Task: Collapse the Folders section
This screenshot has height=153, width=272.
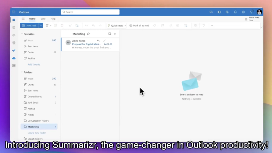Action: [x=22, y=72]
